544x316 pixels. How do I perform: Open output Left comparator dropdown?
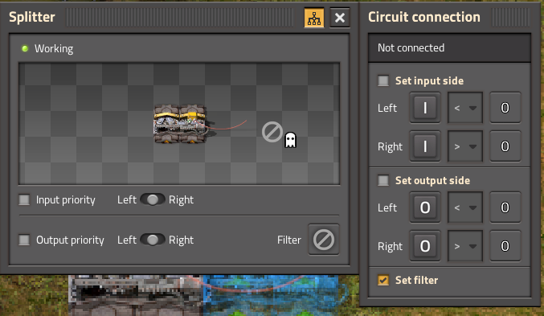tap(465, 207)
